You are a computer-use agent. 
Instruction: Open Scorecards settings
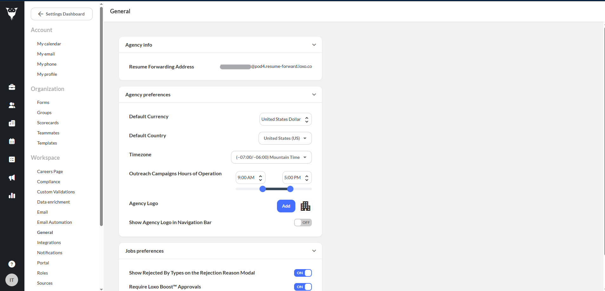(48, 123)
